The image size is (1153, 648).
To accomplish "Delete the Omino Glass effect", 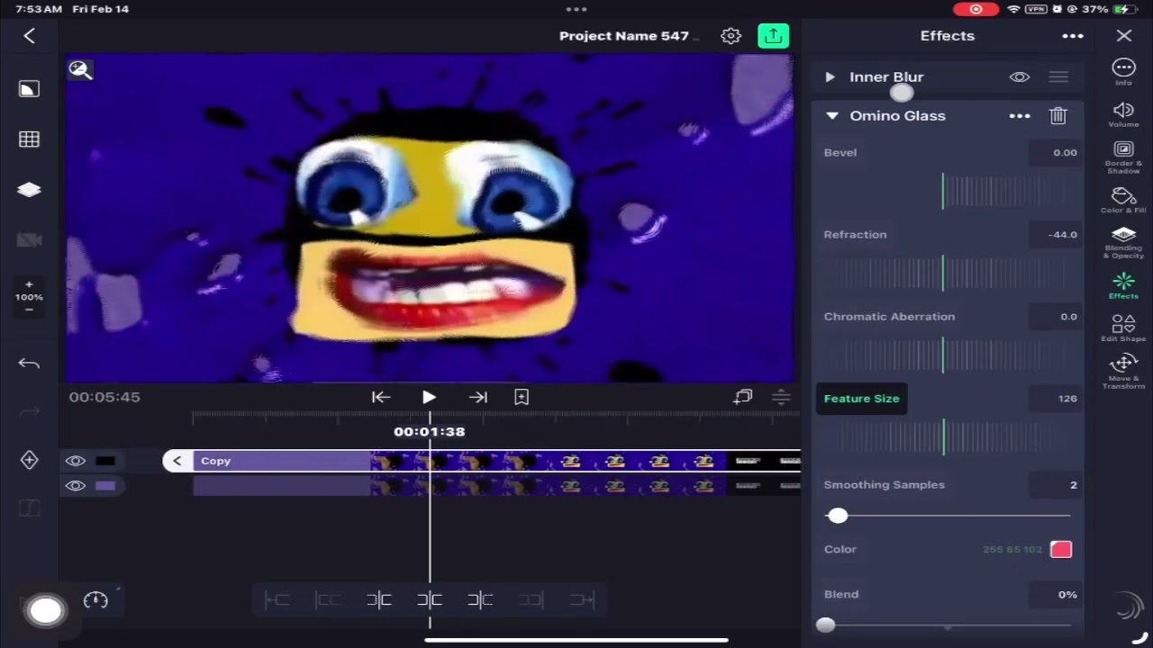I will [x=1058, y=115].
